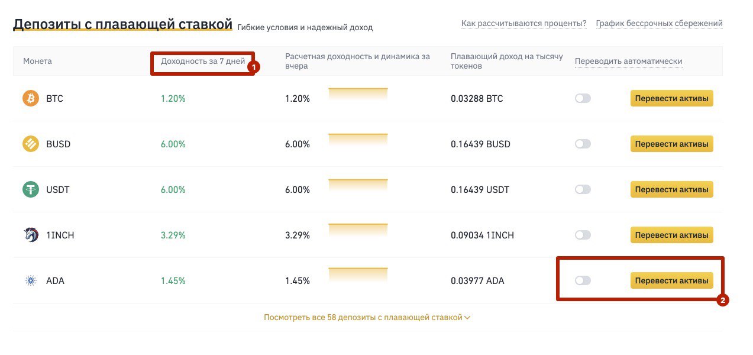Enable auto-transfer toggle for BTC
The width and height of the screenshot is (753, 355).
tap(583, 98)
